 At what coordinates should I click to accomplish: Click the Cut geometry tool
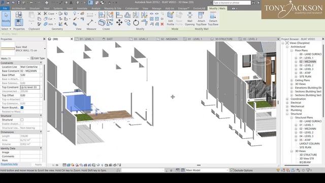pos(48,19)
